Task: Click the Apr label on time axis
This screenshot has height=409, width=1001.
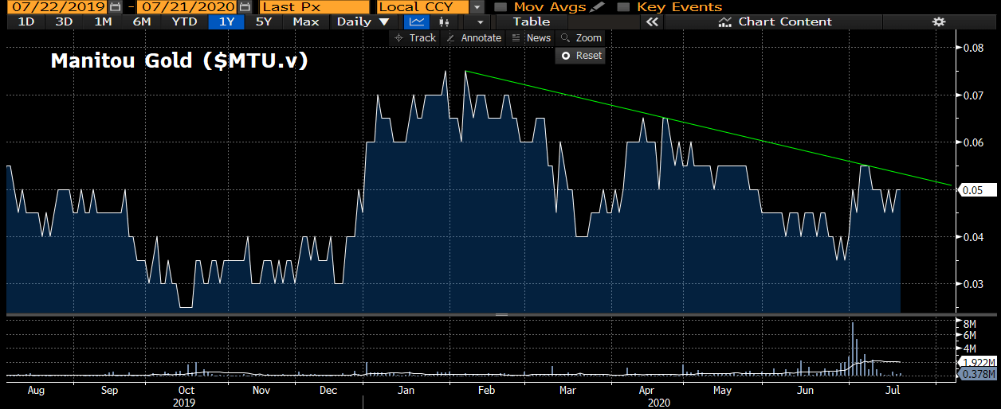Action: pos(646,391)
